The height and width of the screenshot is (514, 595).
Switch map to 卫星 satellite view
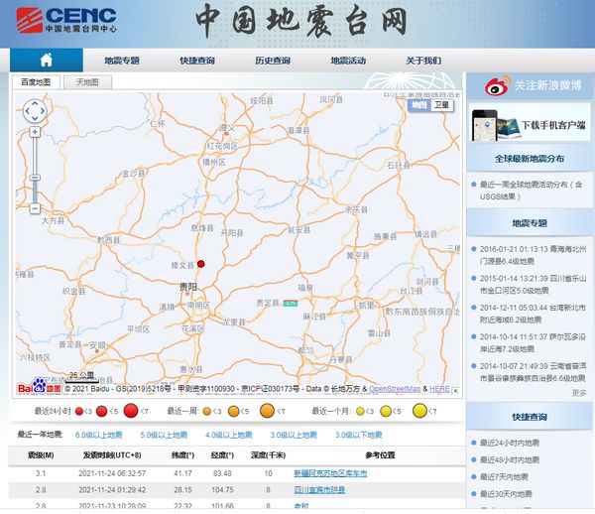(x=441, y=105)
